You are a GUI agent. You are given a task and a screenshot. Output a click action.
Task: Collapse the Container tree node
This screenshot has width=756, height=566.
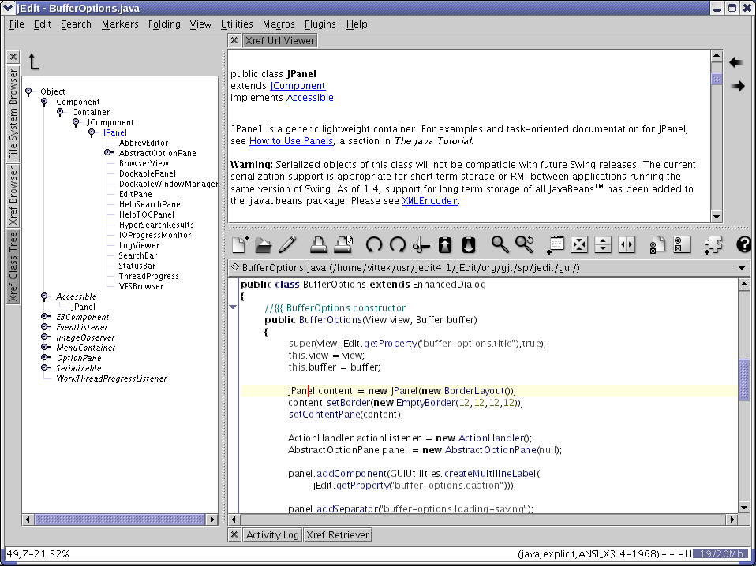click(x=60, y=112)
